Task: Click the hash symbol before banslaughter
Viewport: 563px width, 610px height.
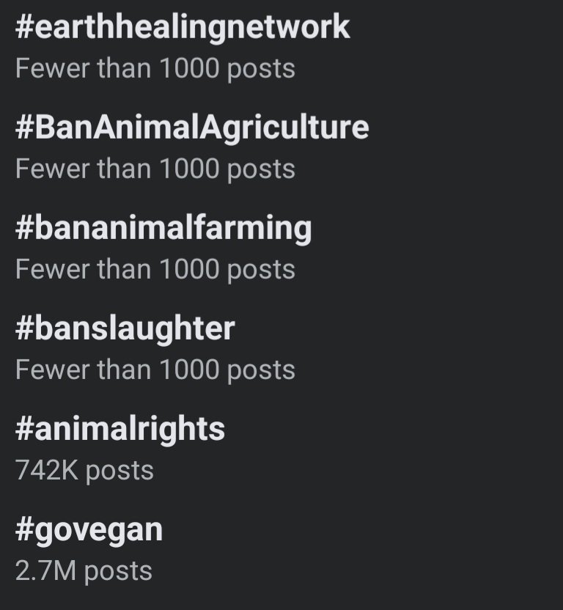Action: point(24,328)
